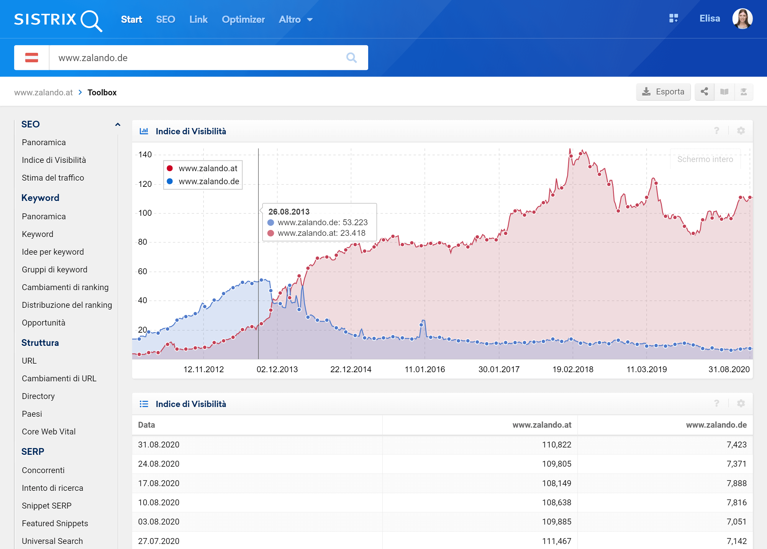Open Cambiamenti di ranking

(x=65, y=287)
